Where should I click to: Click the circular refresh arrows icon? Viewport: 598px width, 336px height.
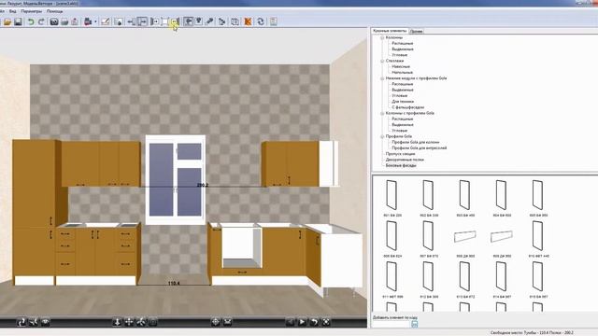pos(261,21)
